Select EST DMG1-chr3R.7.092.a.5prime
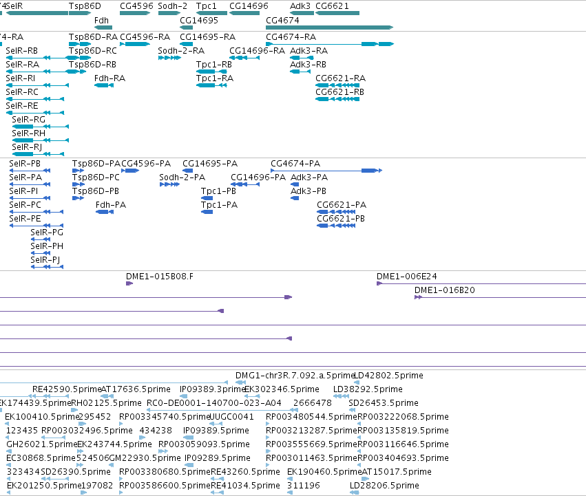Image resolution: width=586 pixels, height=496 pixels. 241,382
